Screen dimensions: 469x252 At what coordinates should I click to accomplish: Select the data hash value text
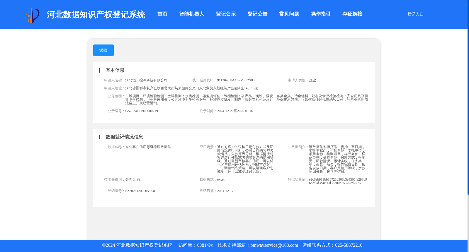click(338, 181)
